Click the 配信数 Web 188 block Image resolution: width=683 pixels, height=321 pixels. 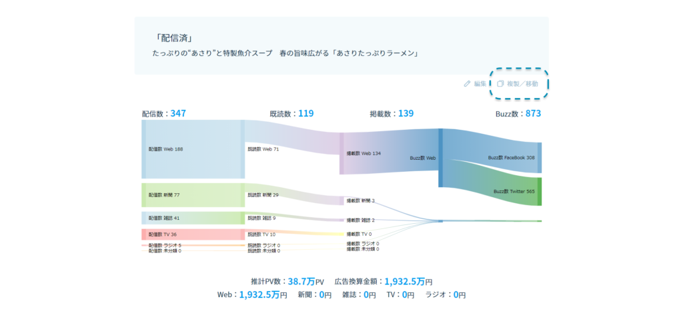pyautogui.click(x=192, y=149)
